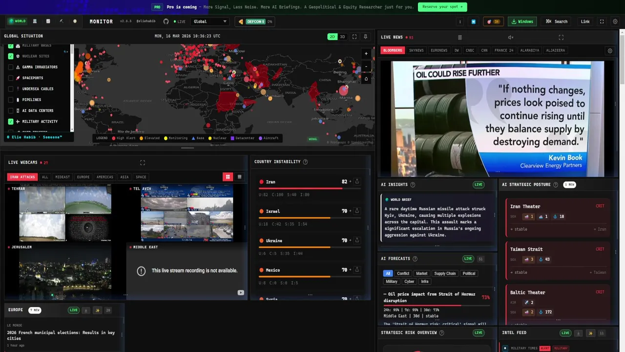625x352 pixels.
Task: Switch webcams to SPACE filter
Action: coord(141,177)
